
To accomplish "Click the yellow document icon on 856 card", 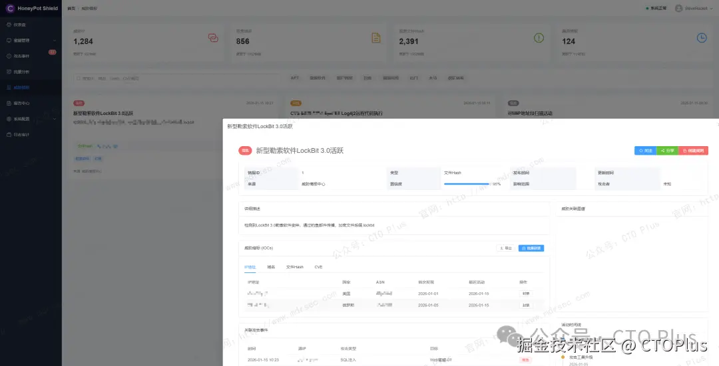I will (376, 38).
